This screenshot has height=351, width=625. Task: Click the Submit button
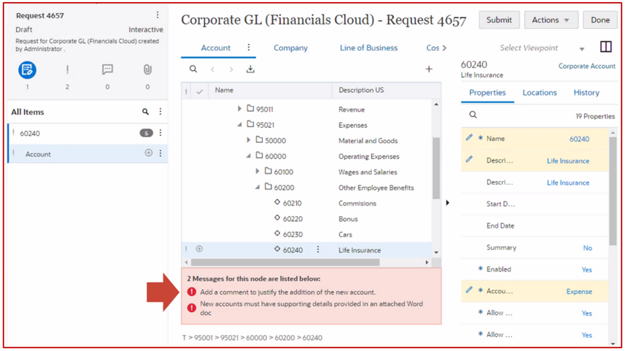[499, 20]
